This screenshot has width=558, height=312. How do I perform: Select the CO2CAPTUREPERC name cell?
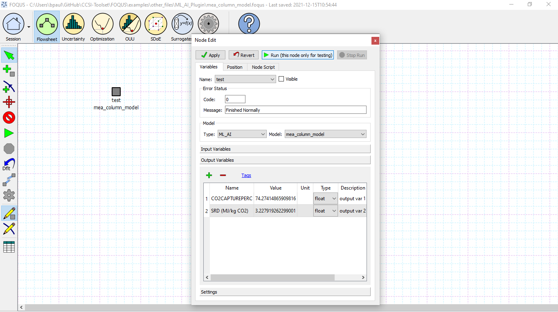click(232, 199)
